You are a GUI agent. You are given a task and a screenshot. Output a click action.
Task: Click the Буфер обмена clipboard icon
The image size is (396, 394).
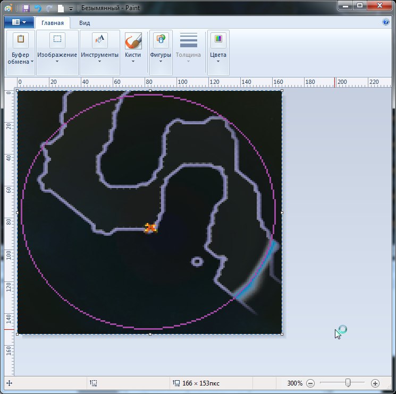pyautogui.click(x=21, y=40)
